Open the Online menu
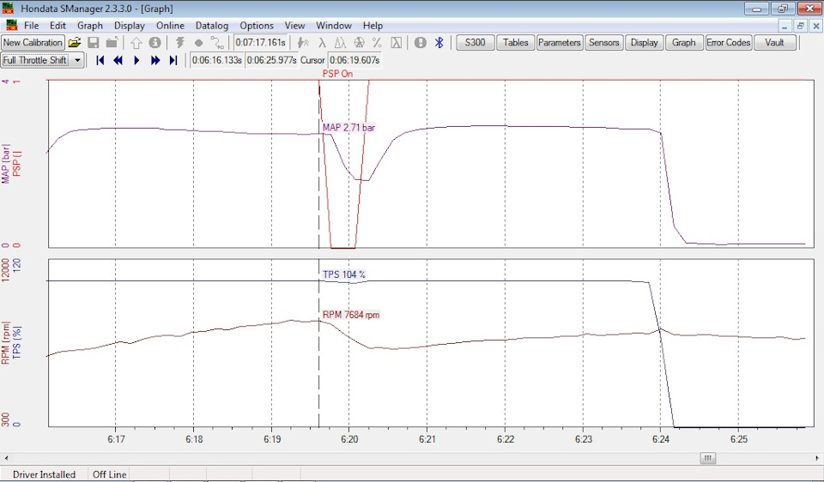This screenshot has width=824, height=482. click(x=170, y=25)
